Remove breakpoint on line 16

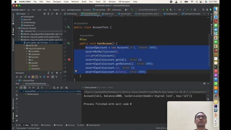[69, 60]
